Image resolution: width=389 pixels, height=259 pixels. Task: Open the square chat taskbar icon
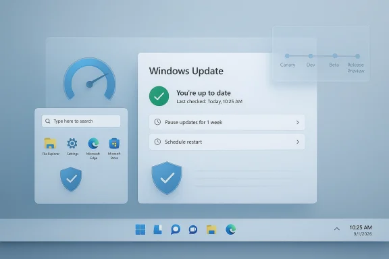click(x=193, y=229)
